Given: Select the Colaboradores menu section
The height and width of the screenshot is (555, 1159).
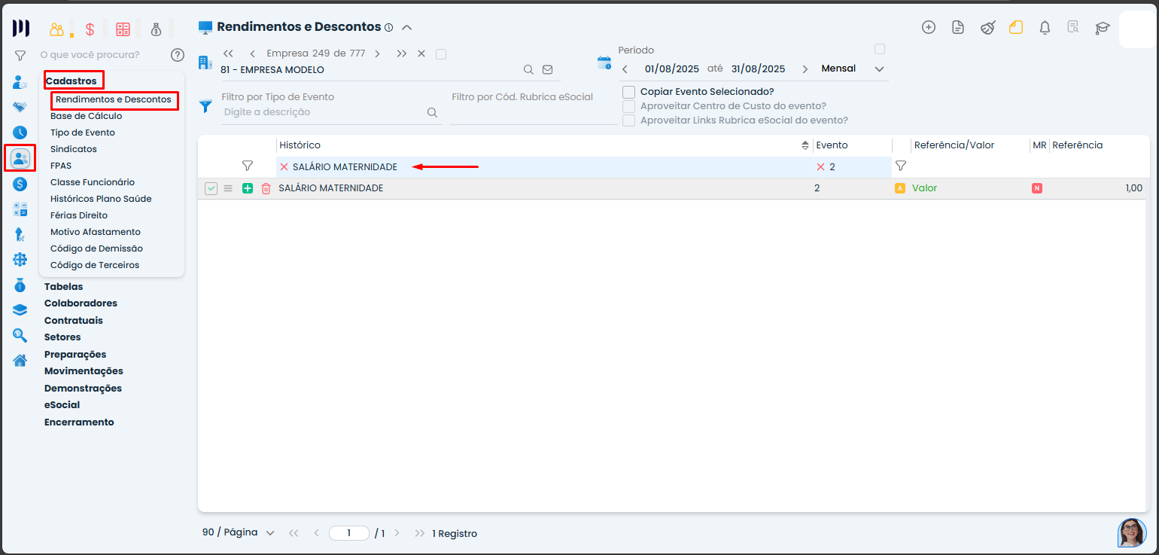Looking at the screenshot, I should 81,303.
